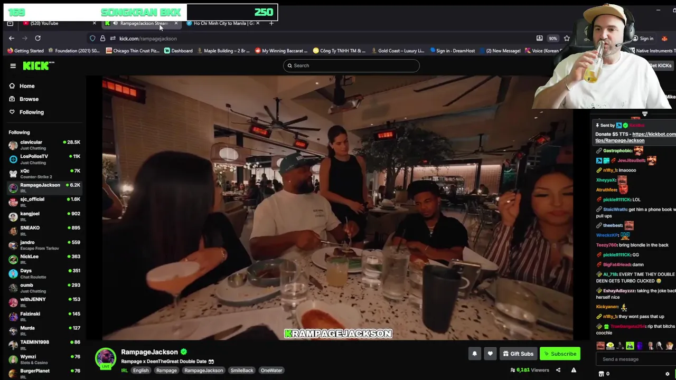Image resolution: width=676 pixels, height=380 pixels.
Task: Click the Get KICKs button
Action: coord(661,65)
